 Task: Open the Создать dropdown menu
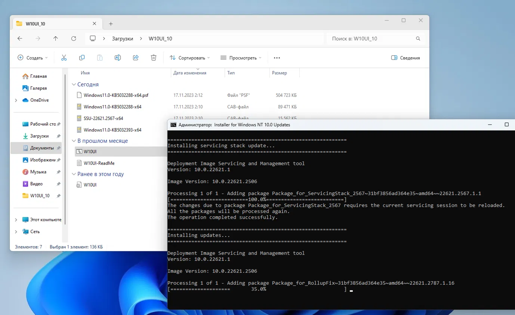coord(33,58)
